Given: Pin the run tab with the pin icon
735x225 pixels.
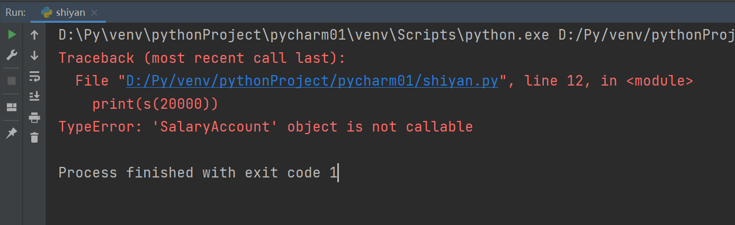Looking at the screenshot, I should coord(12,134).
